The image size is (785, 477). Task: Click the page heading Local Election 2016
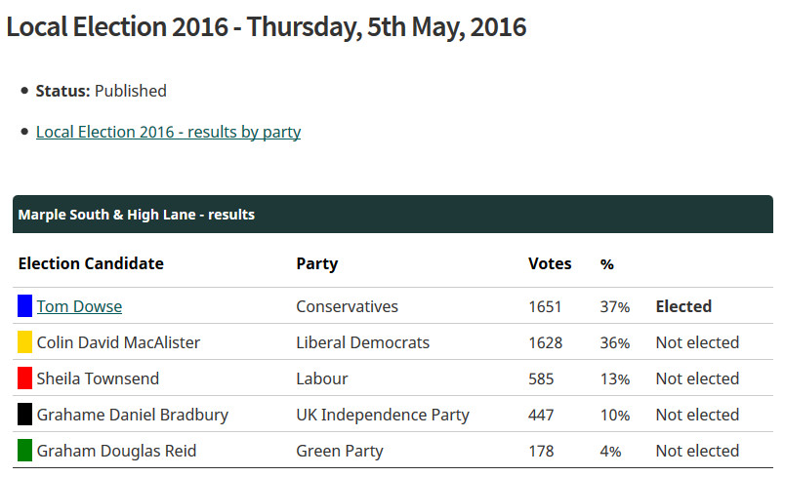[267, 27]
